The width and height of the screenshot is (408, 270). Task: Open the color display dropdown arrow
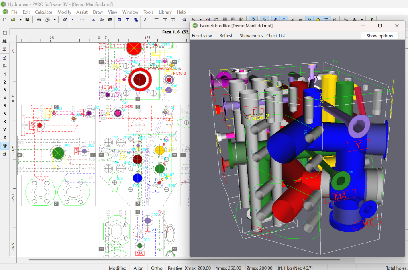[x=362, y=20]
